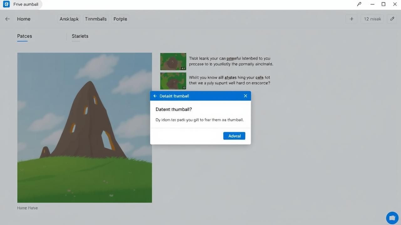Click the large mountain image
Image resolution: width=401 pixels, height=225 pixels.
tap(85, 127)
